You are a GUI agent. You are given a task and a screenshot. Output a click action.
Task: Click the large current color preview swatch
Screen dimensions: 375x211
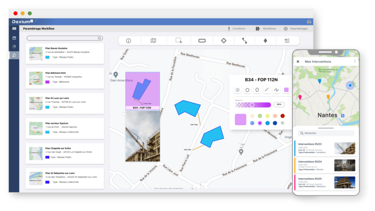point(240,119)
